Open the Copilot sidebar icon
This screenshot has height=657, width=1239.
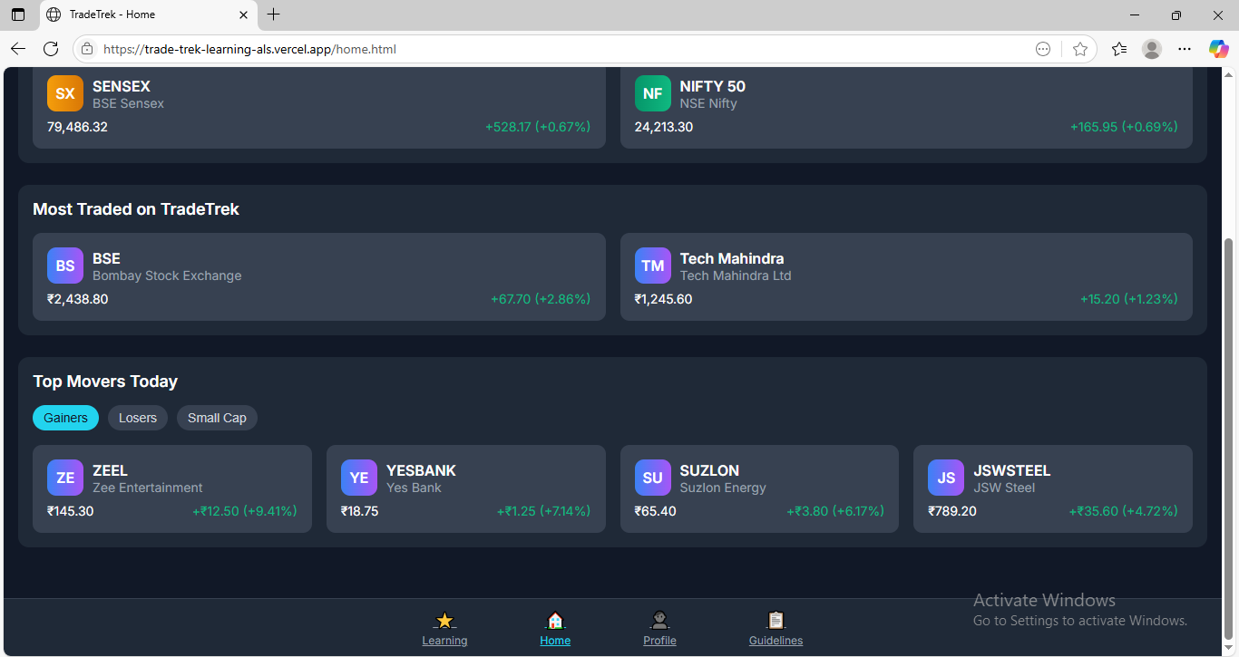(x=1218, y=49)
